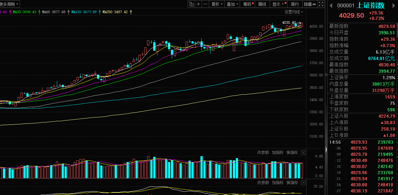The image size is (398, 195).
Task: Zoom in with the plus icon
Action: [x=199, y=4]
